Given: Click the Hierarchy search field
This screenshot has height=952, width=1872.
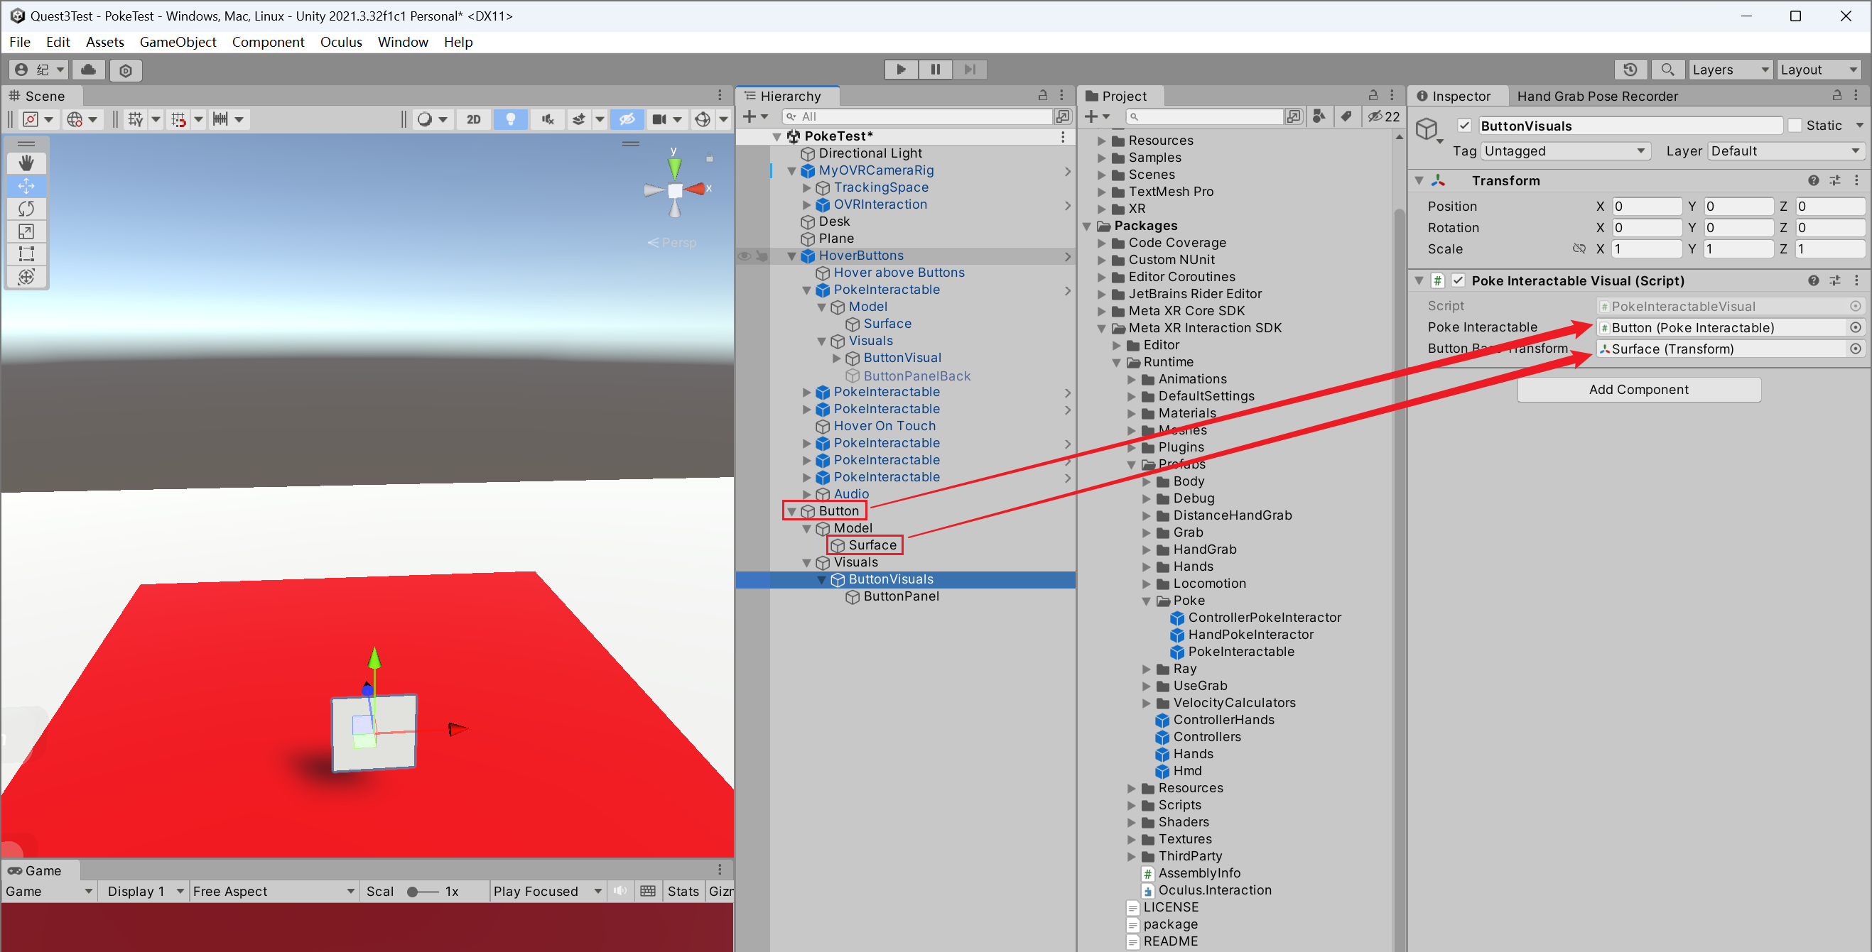Looking at the screenshot, I should click(917, 116).
